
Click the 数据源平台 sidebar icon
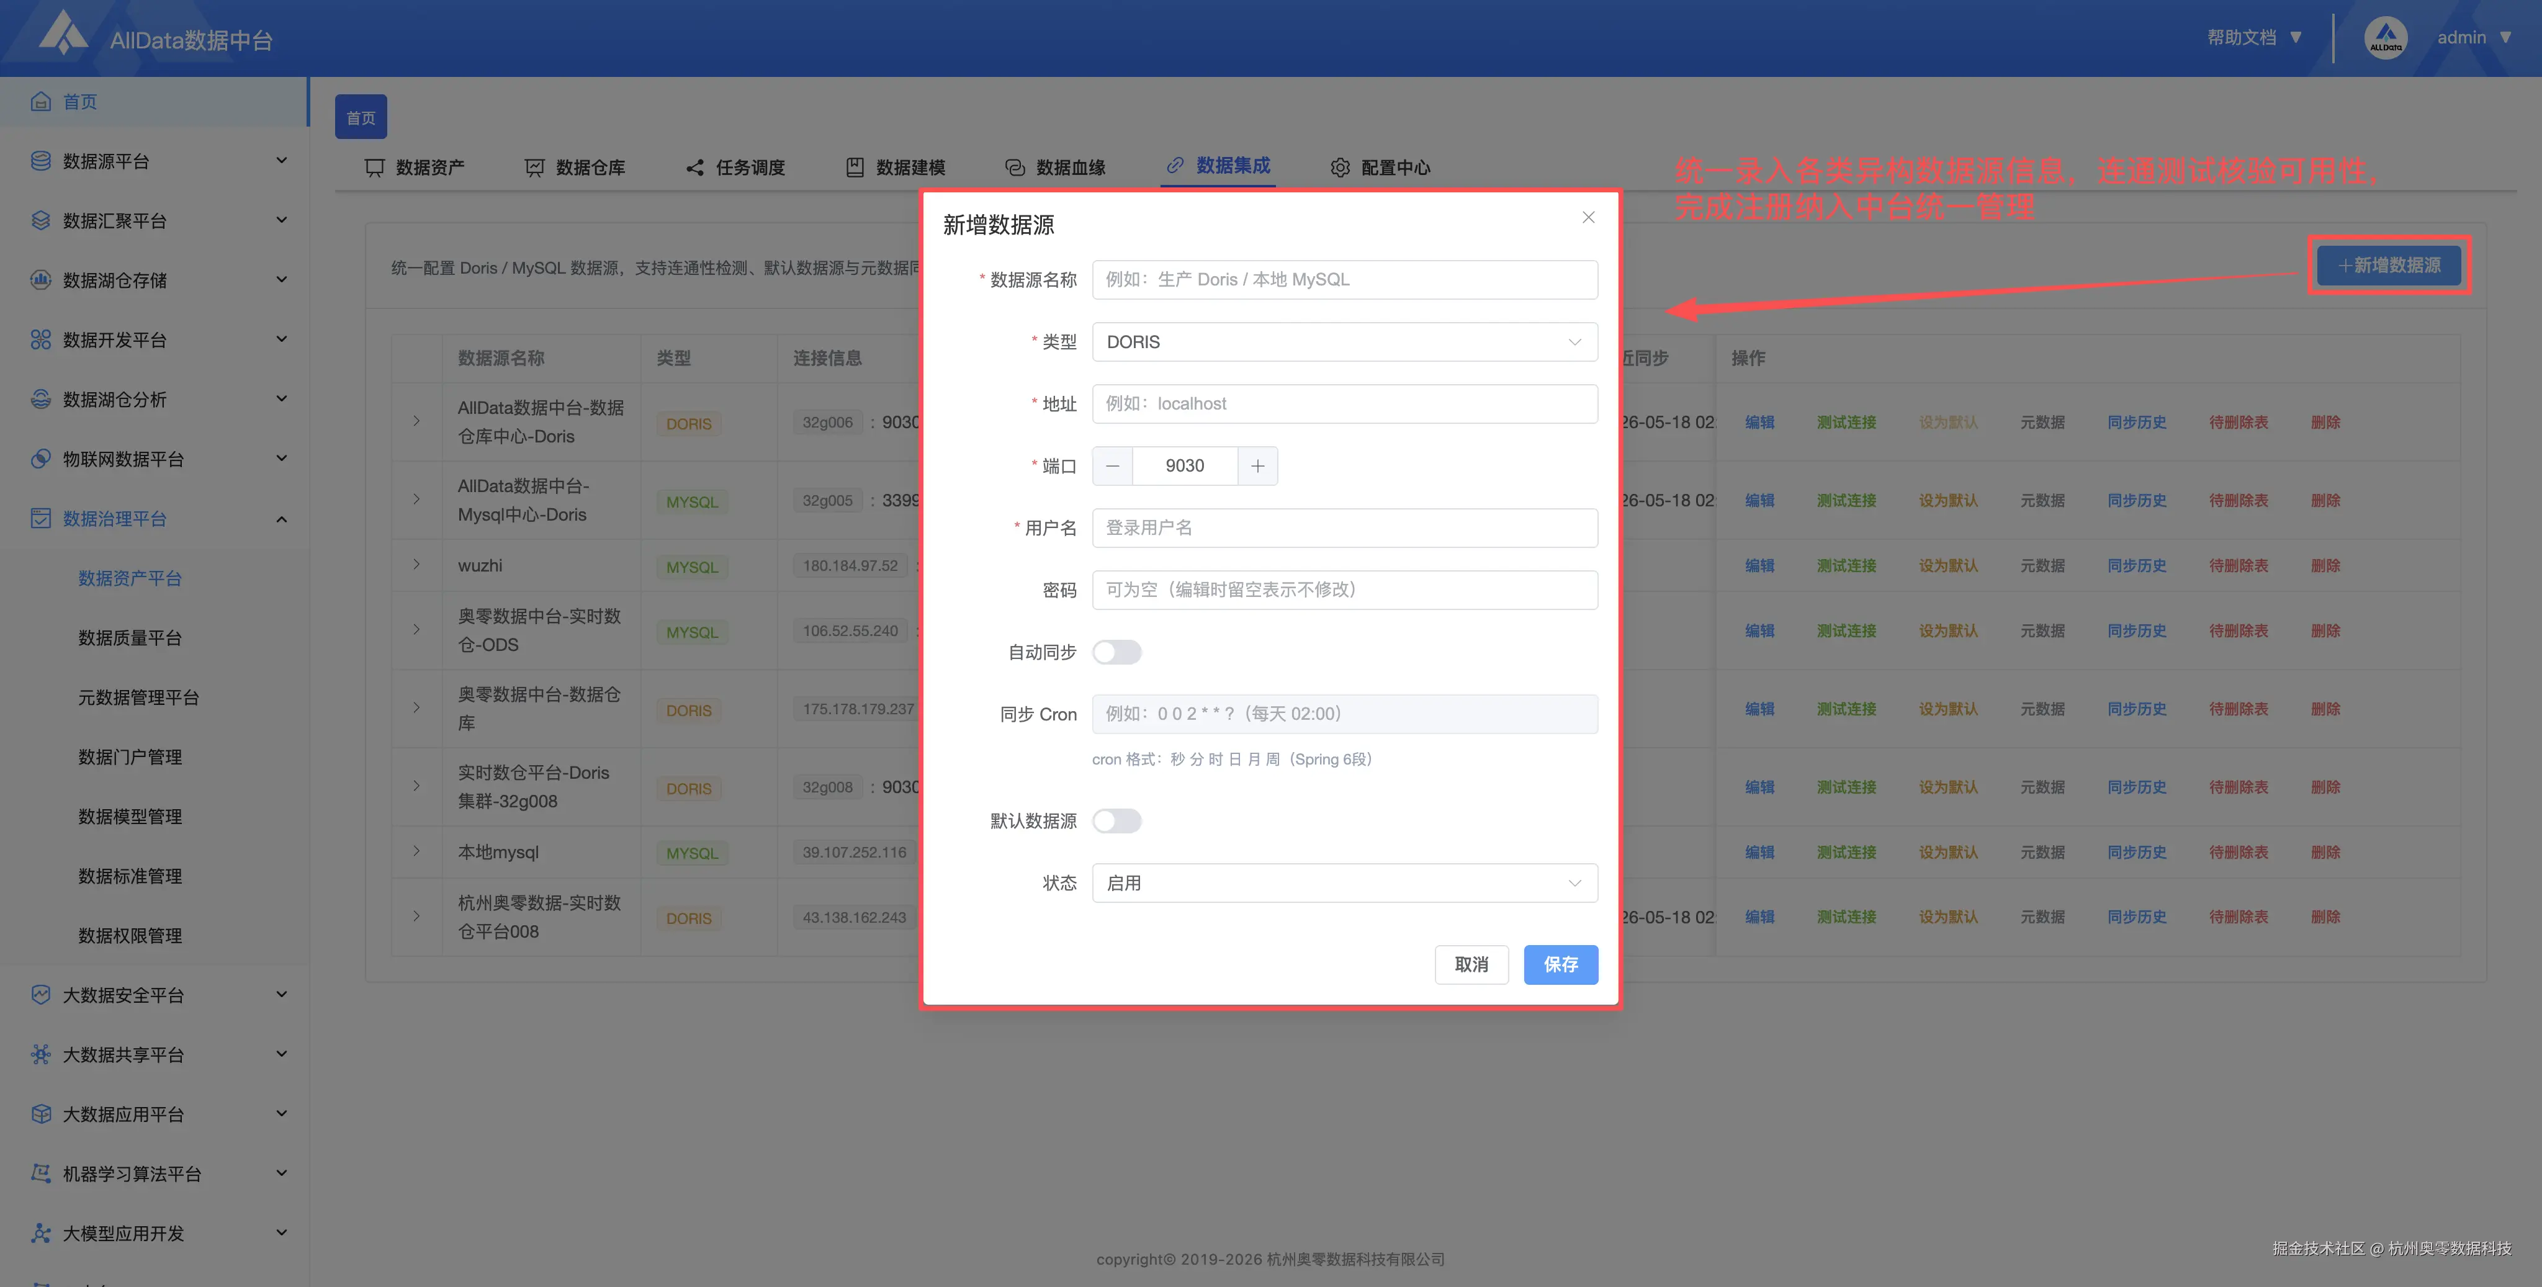(40, 161)
